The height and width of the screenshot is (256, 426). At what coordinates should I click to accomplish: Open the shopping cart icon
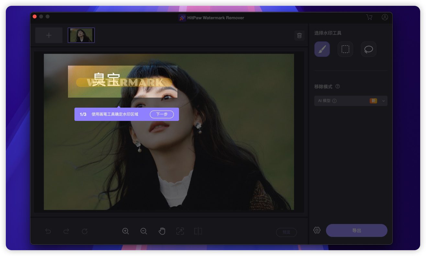click(x=369, y=17)
